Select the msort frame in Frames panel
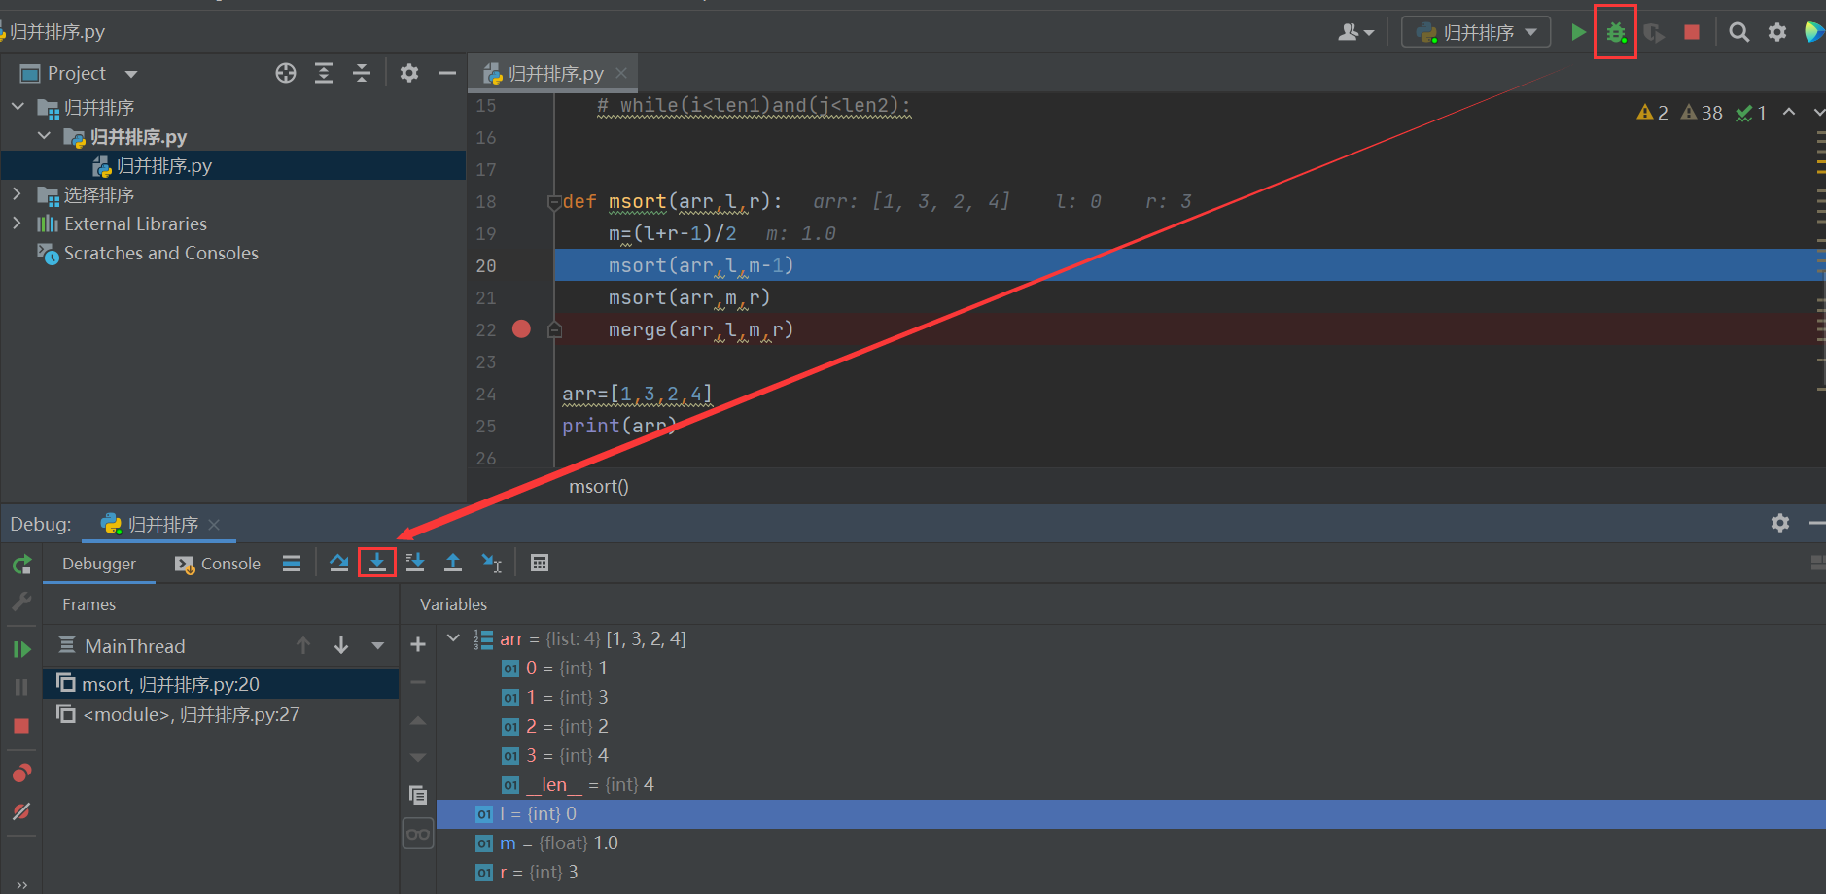This screenshot has height=894, width=1826. pos(170,683)
